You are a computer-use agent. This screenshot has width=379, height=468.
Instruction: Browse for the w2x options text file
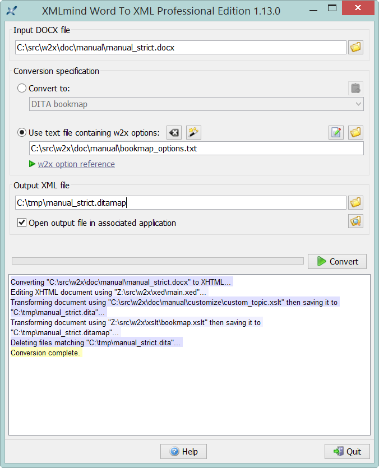click(355, 133)
